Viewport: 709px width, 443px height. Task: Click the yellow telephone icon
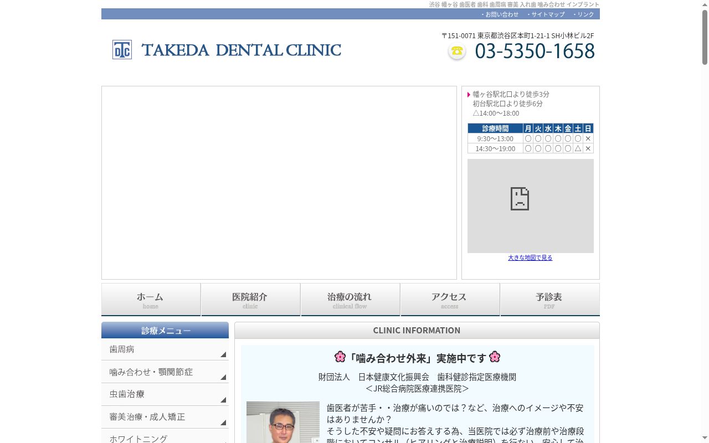click(x=457, y=51)
